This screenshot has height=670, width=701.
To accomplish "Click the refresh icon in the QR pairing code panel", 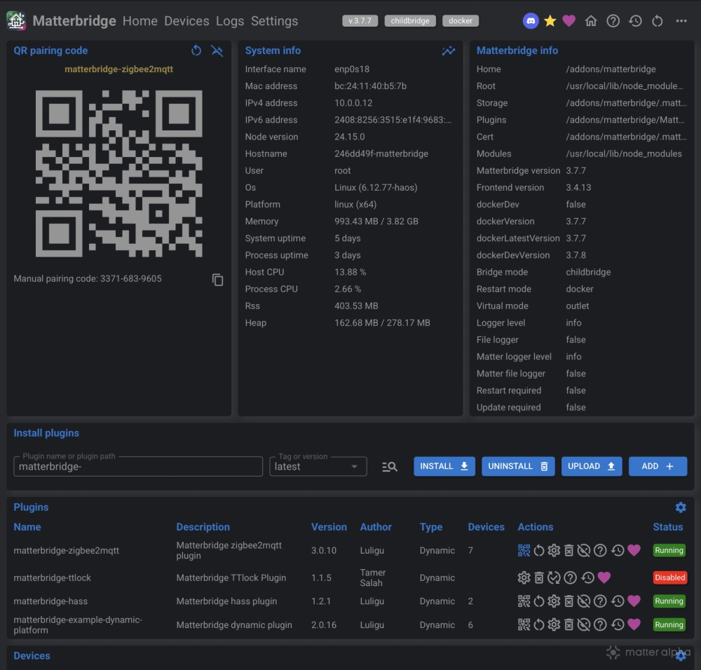I will [196, 50].
